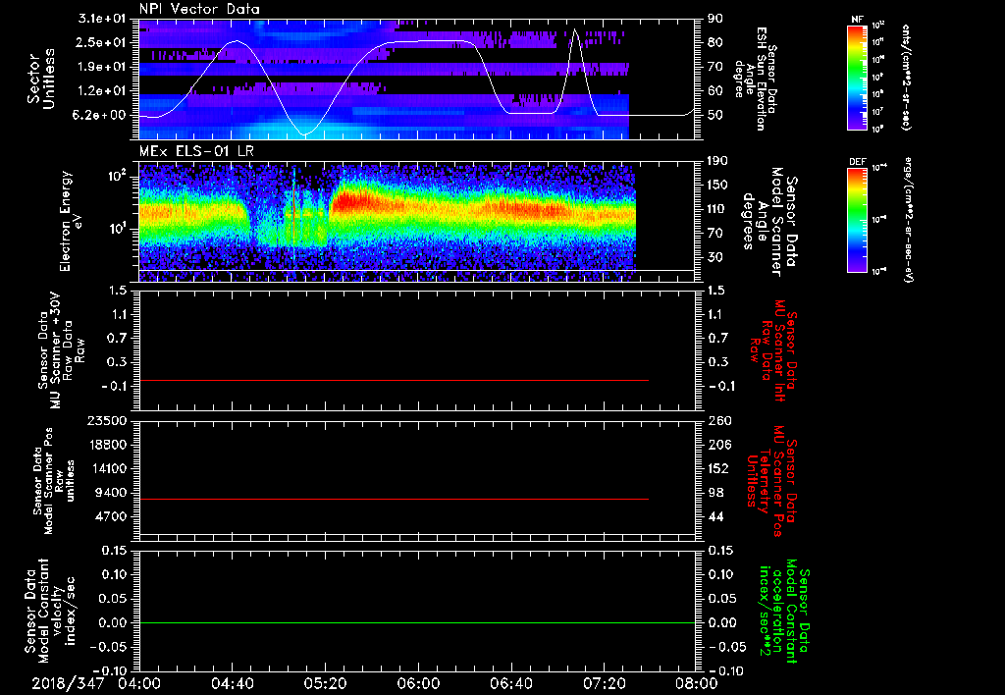
Task: Click the 190 scanner angle tick value
Action: (x=717, y=161)
